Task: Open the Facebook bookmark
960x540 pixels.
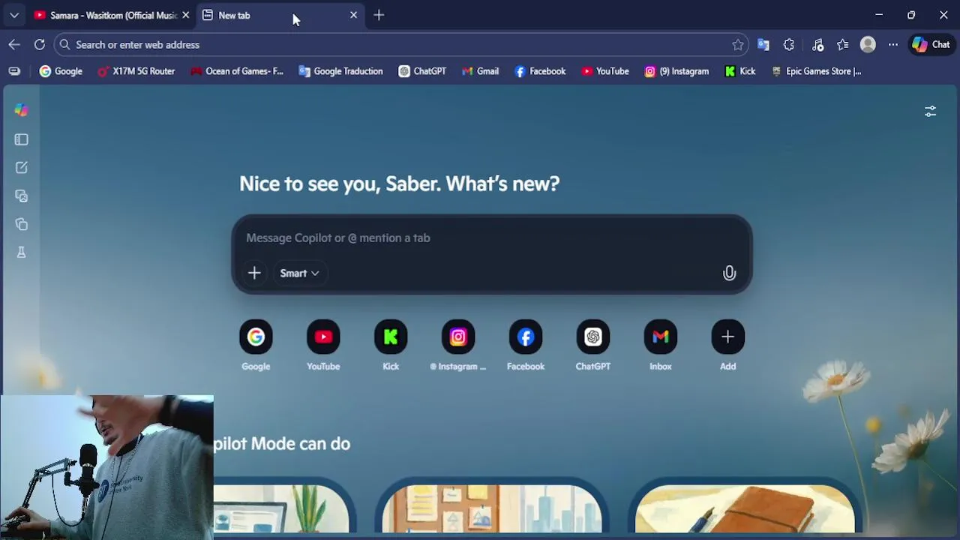Action: (540, 71)
